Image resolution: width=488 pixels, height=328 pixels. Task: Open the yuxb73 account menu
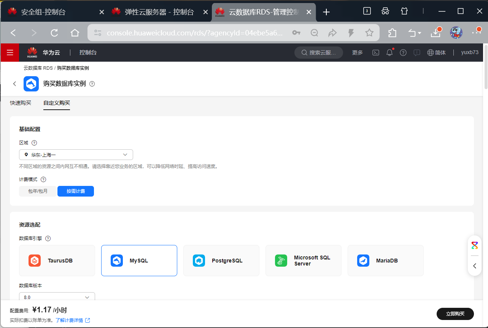(470, 53)
